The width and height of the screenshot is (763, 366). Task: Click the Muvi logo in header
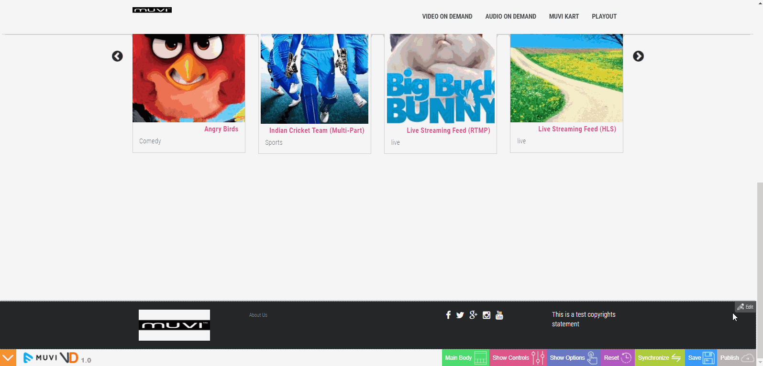152,10
